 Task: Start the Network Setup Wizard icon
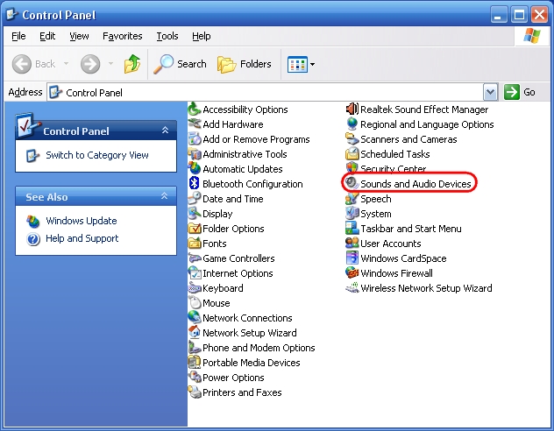click(x=195, y=333)
